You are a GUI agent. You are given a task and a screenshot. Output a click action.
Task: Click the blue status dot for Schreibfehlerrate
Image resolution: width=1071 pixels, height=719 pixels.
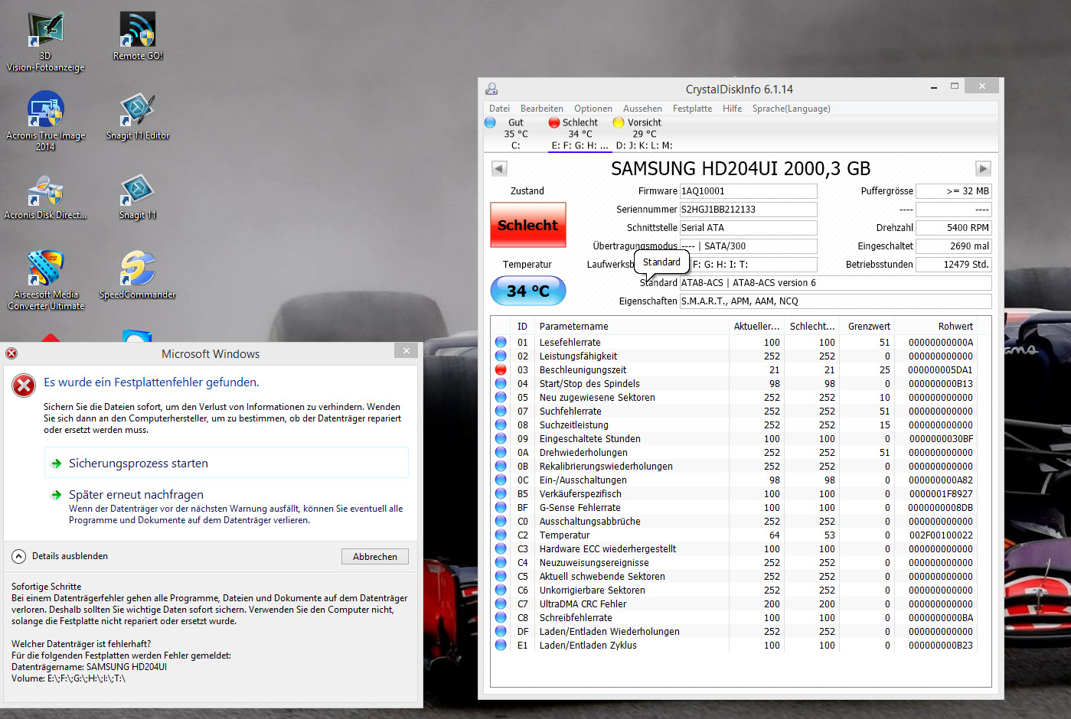pos(501,617)
